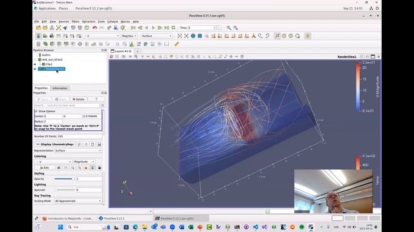Click the Time value field
Screen dimensions: 414x232
201,28
